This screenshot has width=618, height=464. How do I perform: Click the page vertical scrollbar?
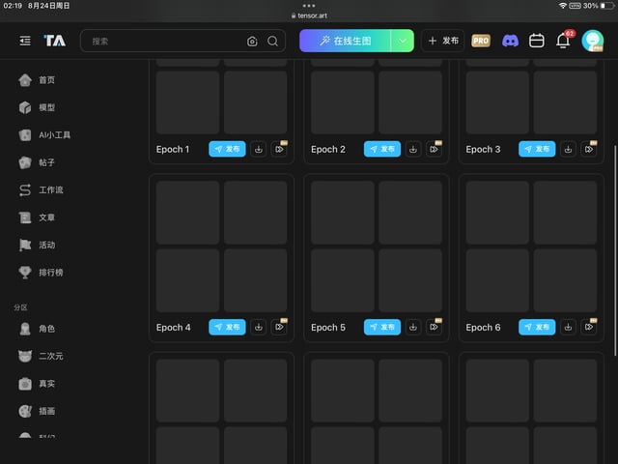[x=615, y=251]
